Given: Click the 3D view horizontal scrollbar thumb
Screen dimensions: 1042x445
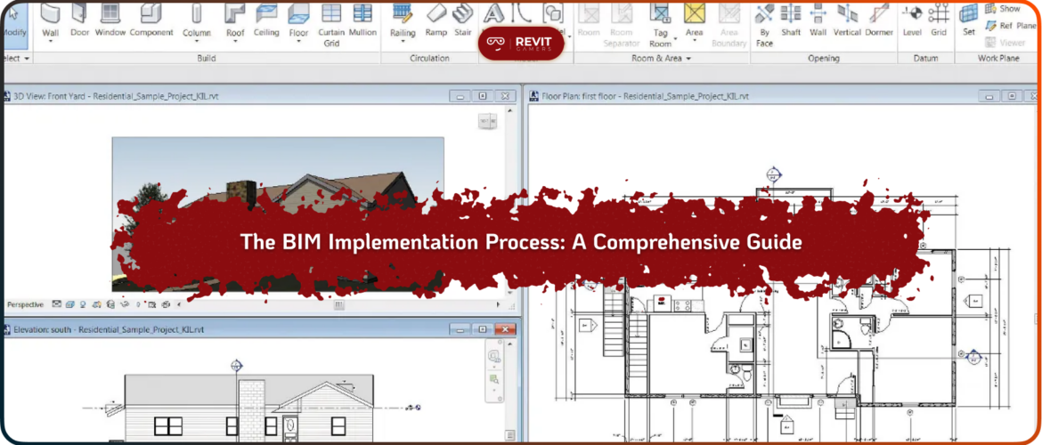Looking at the screenshot, I should tap(339, 305).
